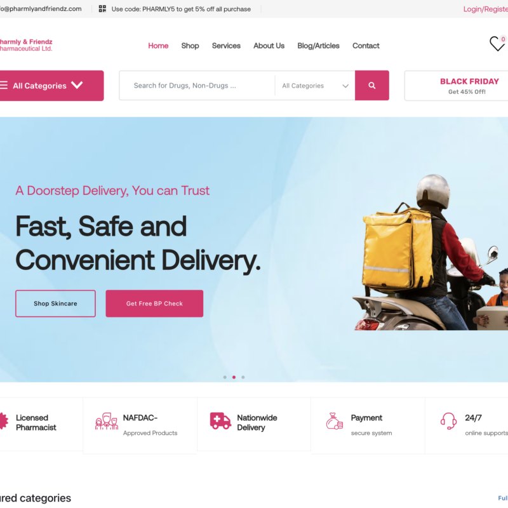The height and width of the screenshot is (508, 508).
Task: Select the first carousel slide dot
Action: click(x=225, y=377)
